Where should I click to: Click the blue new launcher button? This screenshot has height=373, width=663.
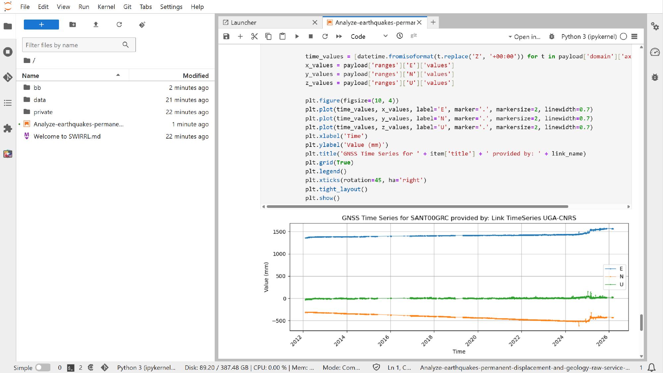tap(41, 25)
